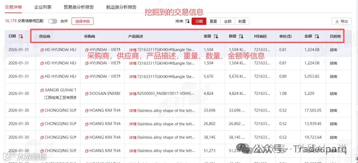Click copy icon before HOANG KIM THA in 51,273 row
The height and width of the screenshot is (163, 358).
point(87,151)
